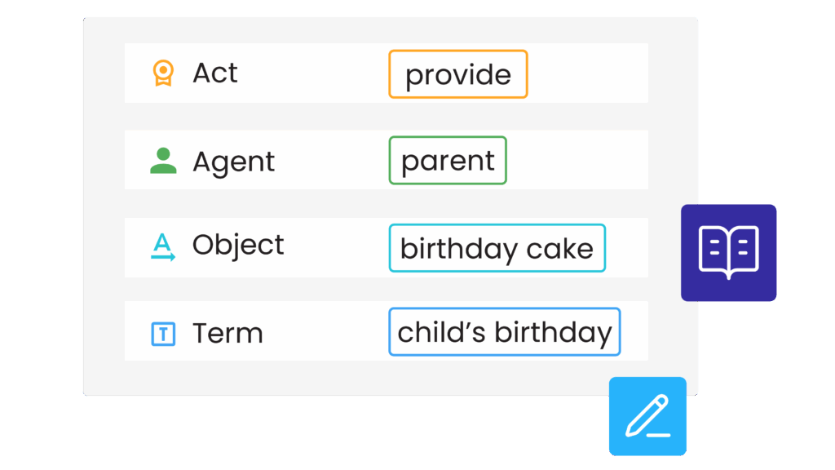This screenshot has height=470, width=835.
Task: Click the teal letter-A arrow icon beside Object
Action: pos(163,247)
